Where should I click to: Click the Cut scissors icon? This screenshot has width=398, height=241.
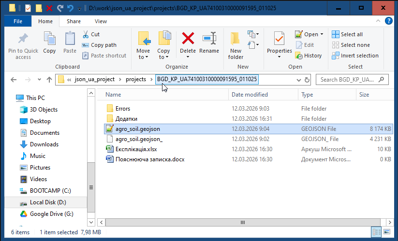pos(86,34)
